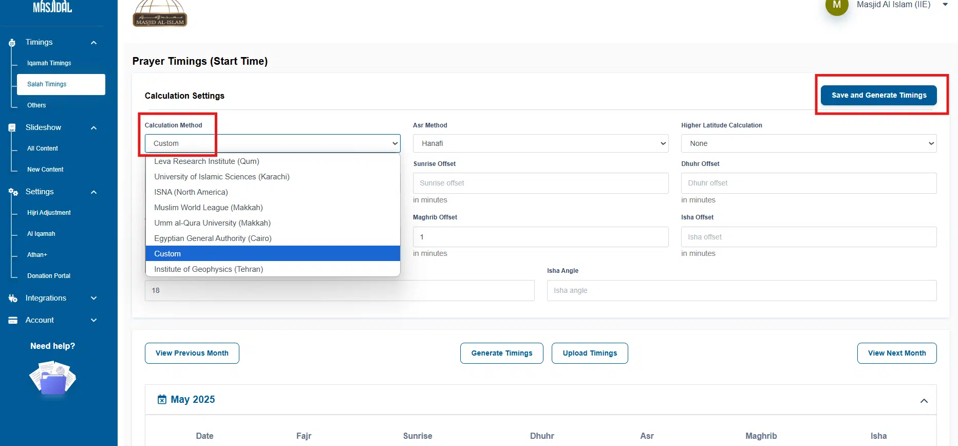Viewport: 958px width, 446px height.
Task: Click the View Next Month button
Action: [896, 354]
